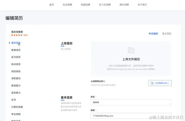Screen dimensions: 185x121
Task: Click the supported file formats hint text
Action: pyautogui.click(x=131, y=69)
